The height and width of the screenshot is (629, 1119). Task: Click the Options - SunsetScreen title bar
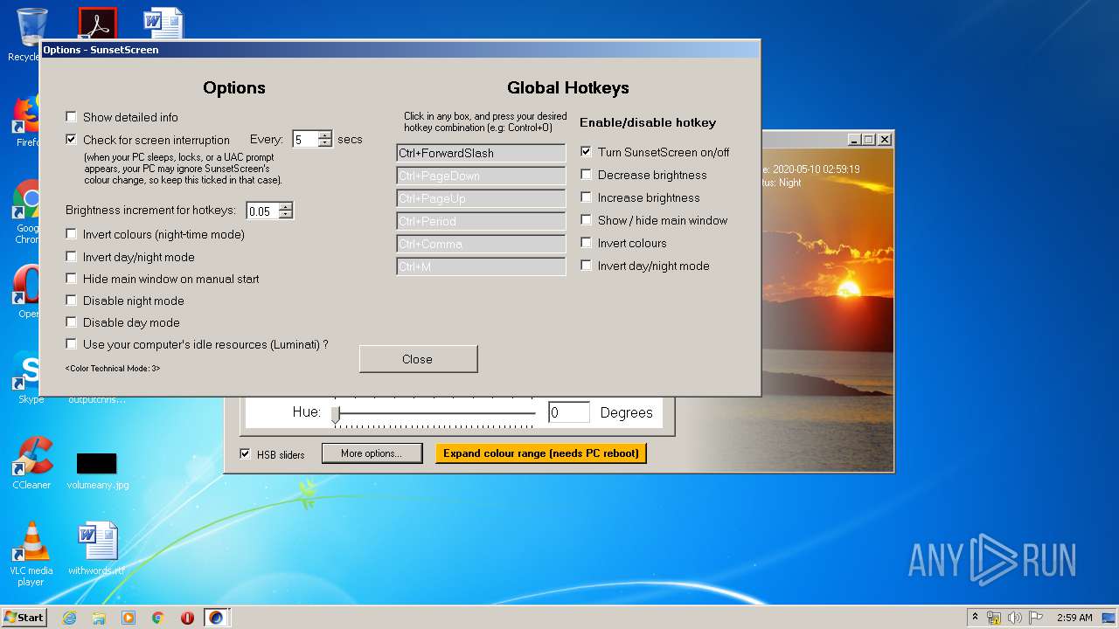pos(400,50)
